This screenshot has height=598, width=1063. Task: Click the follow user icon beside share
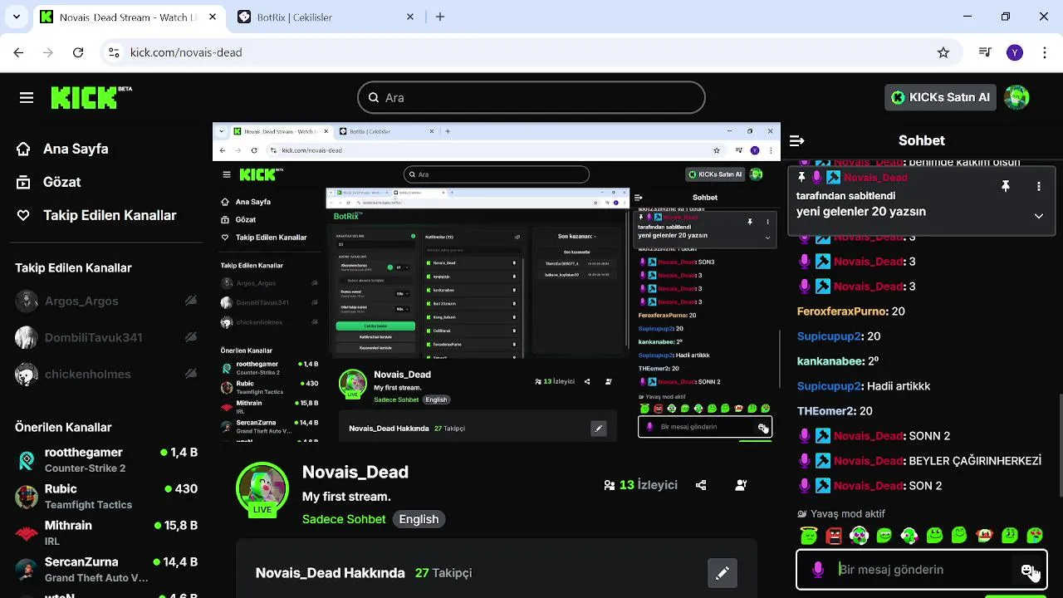[741, 485]
